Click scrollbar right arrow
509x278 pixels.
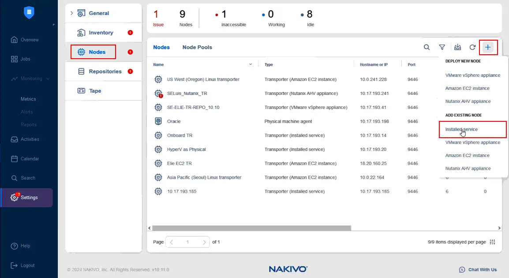point(499,228)
